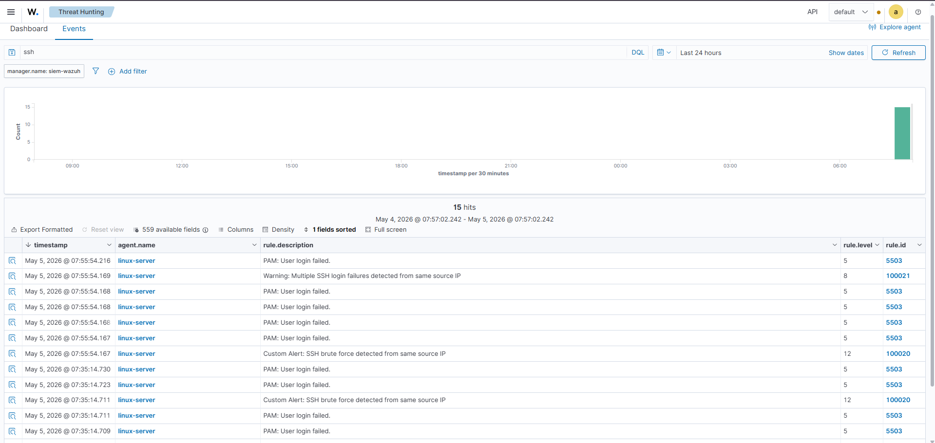Click the API status indicator dot
The width and height of the screenshot is (935, 443).
coord(878,13)
